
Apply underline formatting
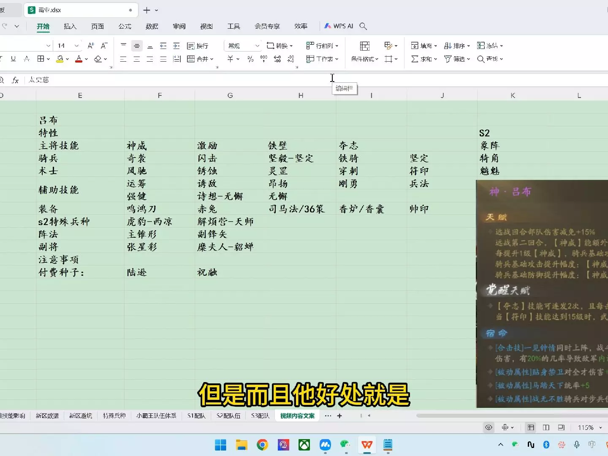[x=14, y=59]
